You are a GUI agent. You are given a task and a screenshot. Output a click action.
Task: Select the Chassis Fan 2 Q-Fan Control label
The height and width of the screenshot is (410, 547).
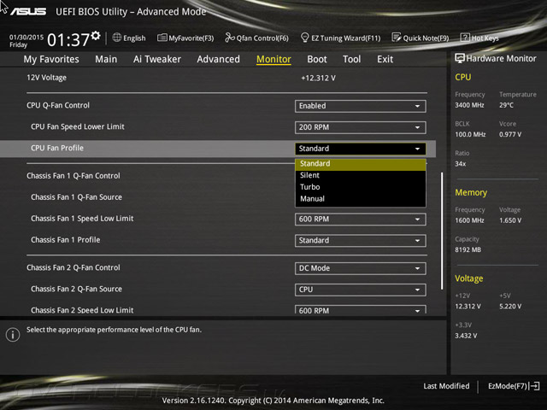74,267
